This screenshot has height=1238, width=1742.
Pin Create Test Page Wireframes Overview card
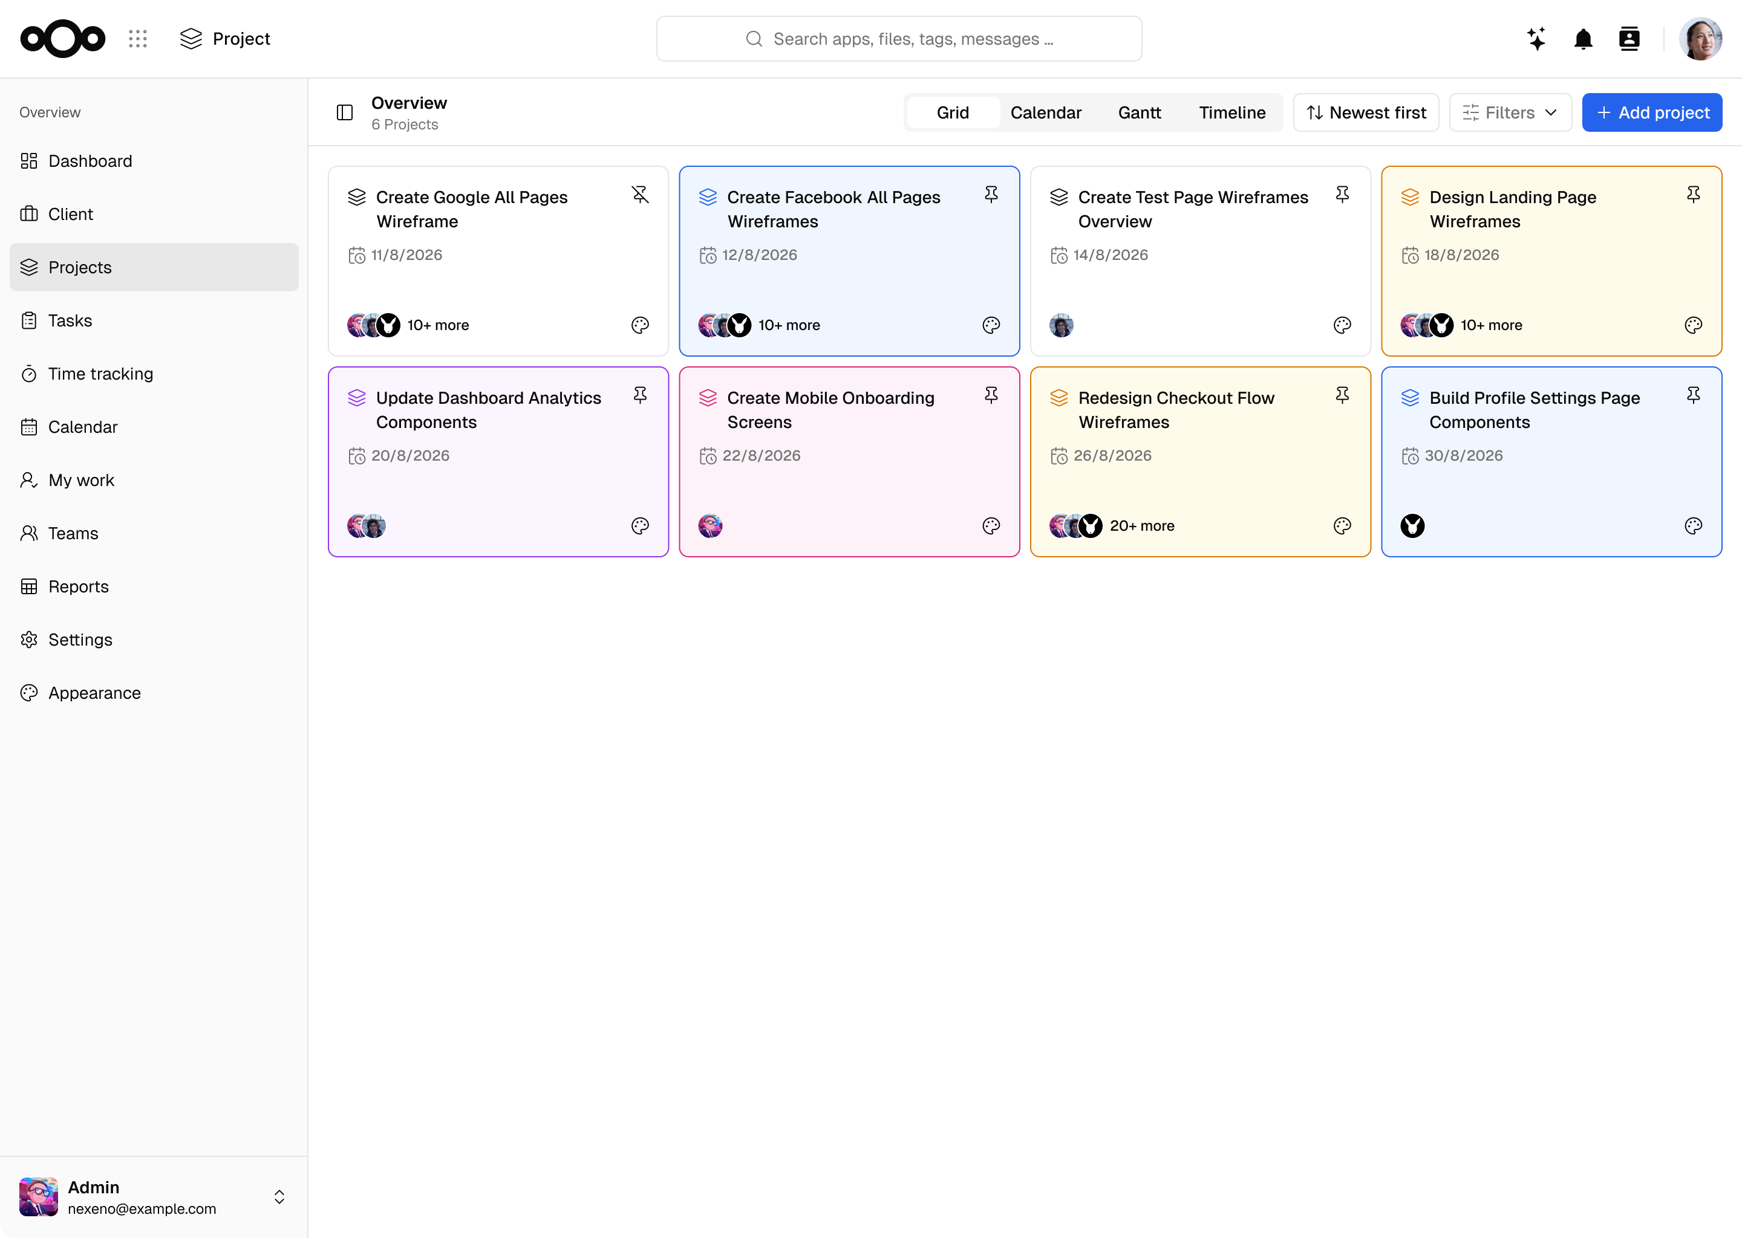pos(1342,195)
